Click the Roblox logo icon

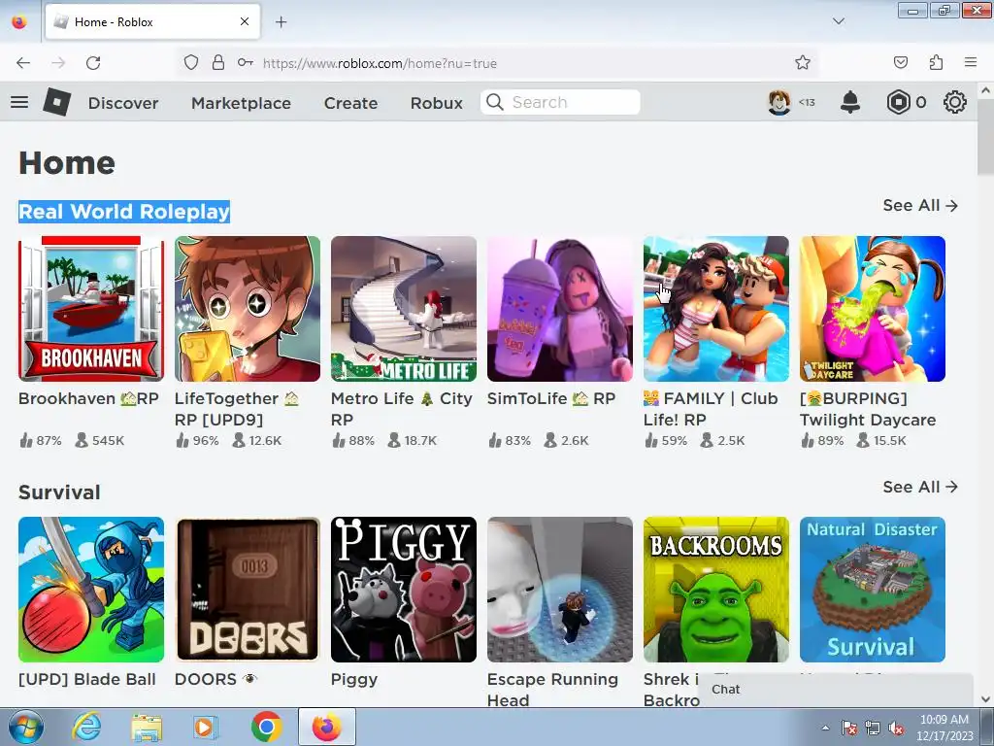tap(57, 101)
